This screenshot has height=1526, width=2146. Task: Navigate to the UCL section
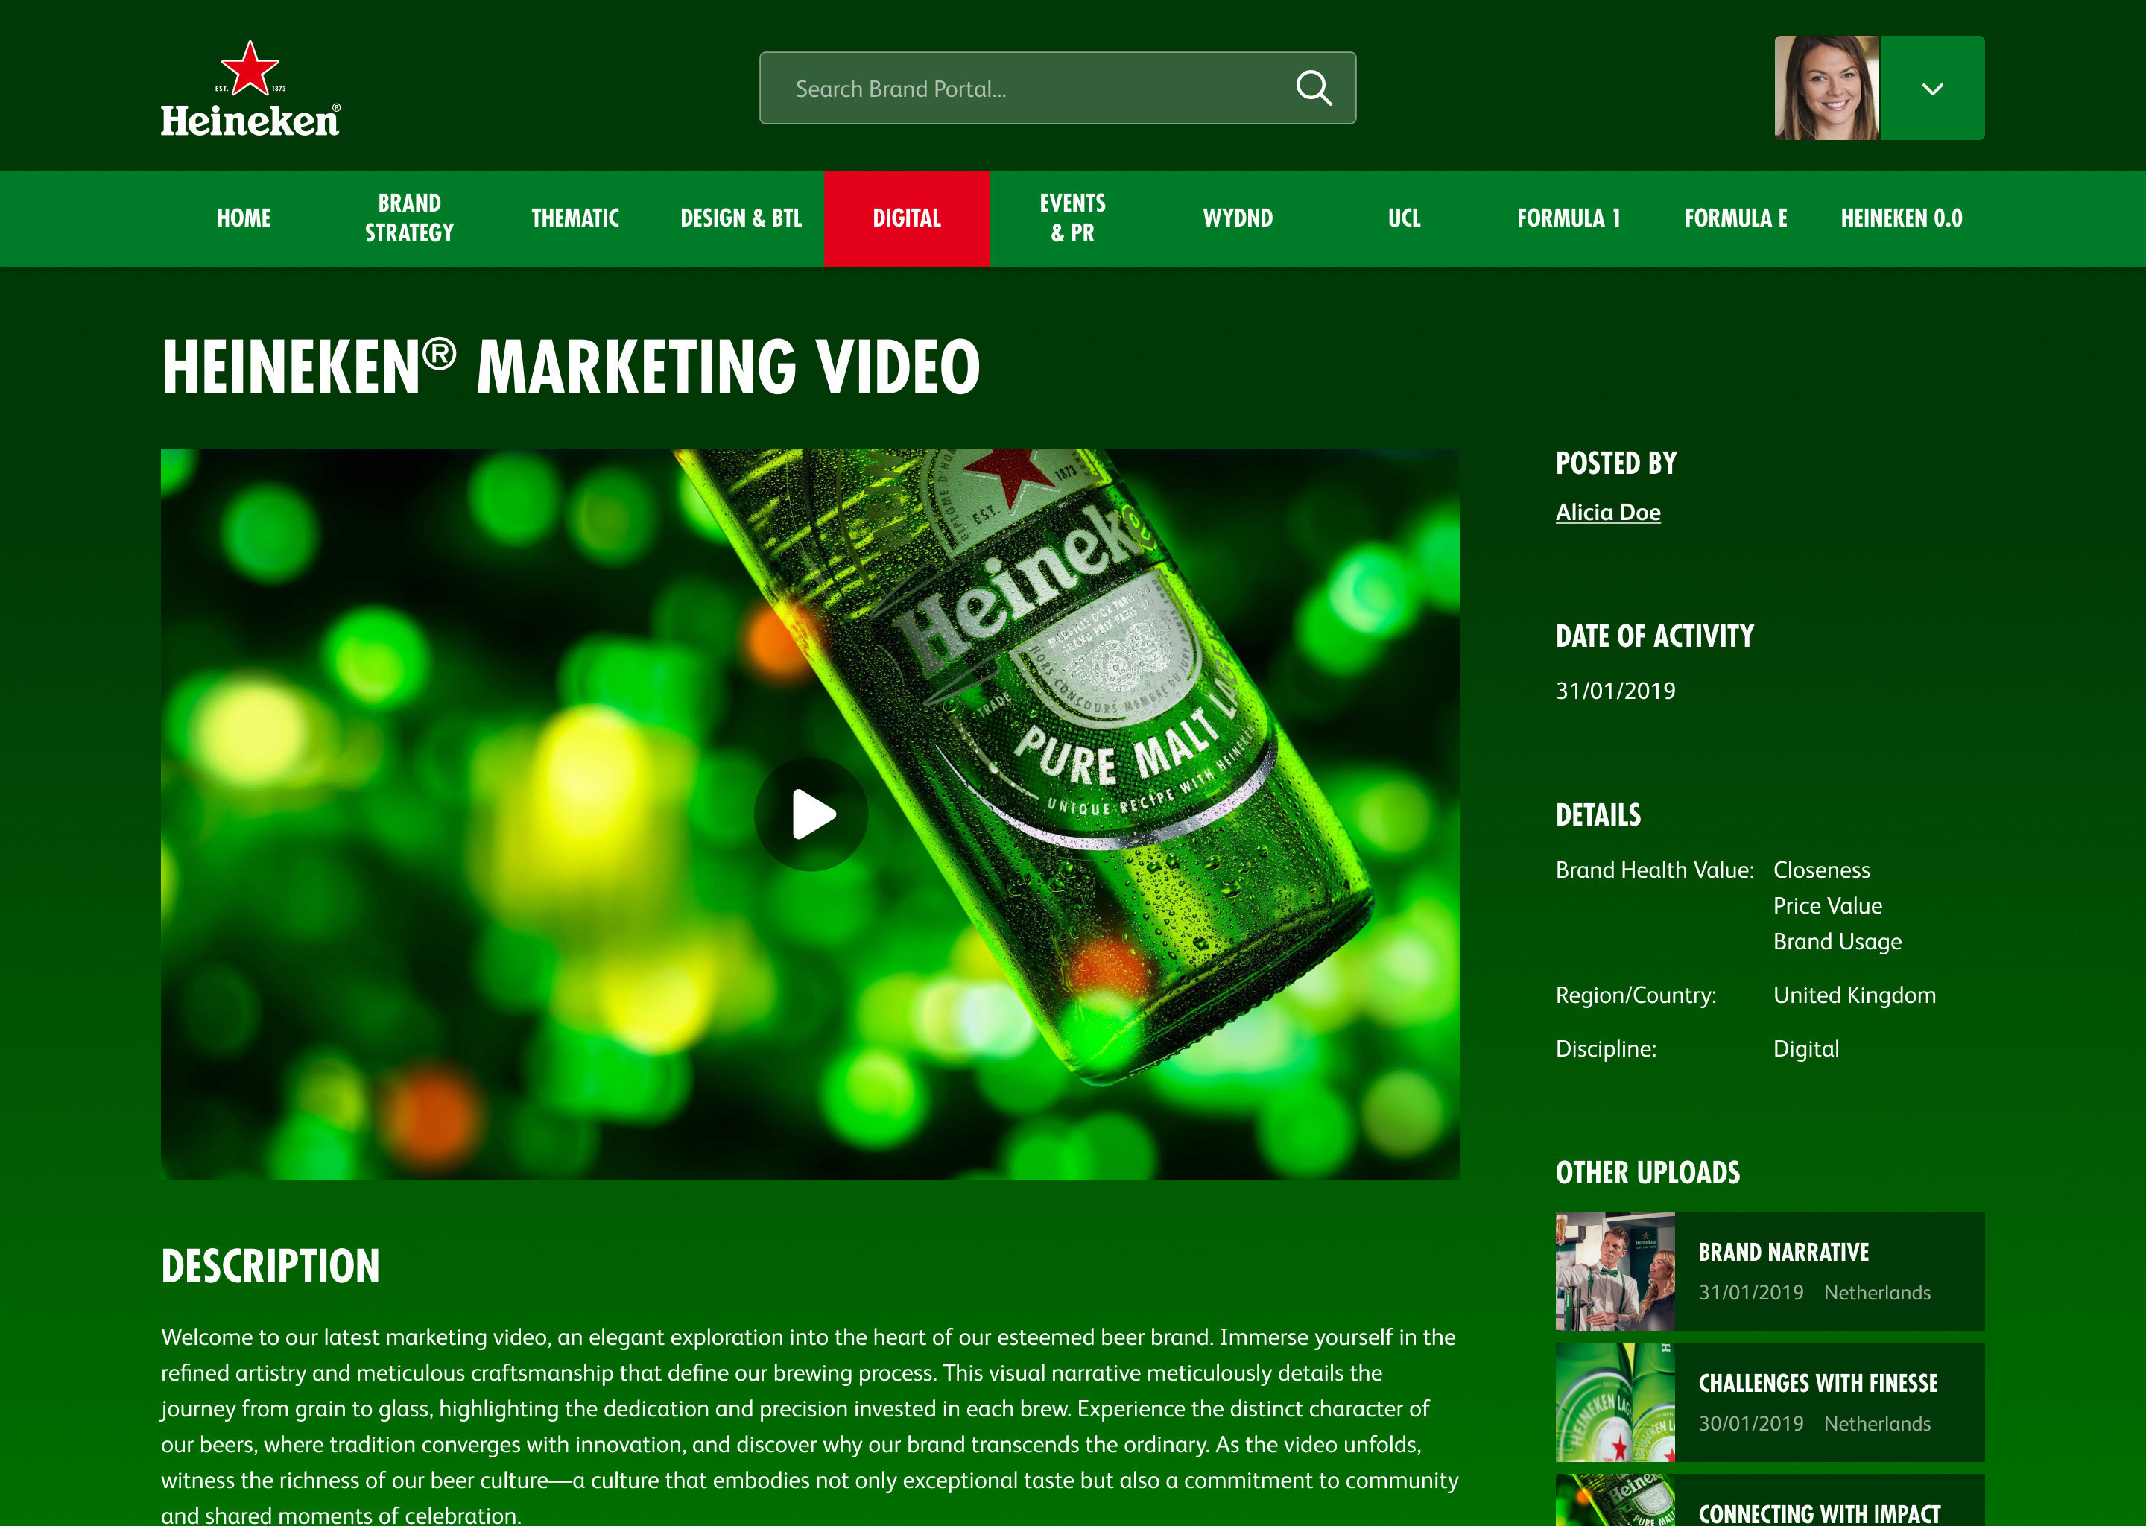point(1404,218)
